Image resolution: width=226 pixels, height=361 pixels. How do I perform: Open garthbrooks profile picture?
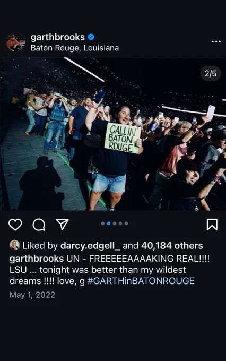tap(15, 42)
